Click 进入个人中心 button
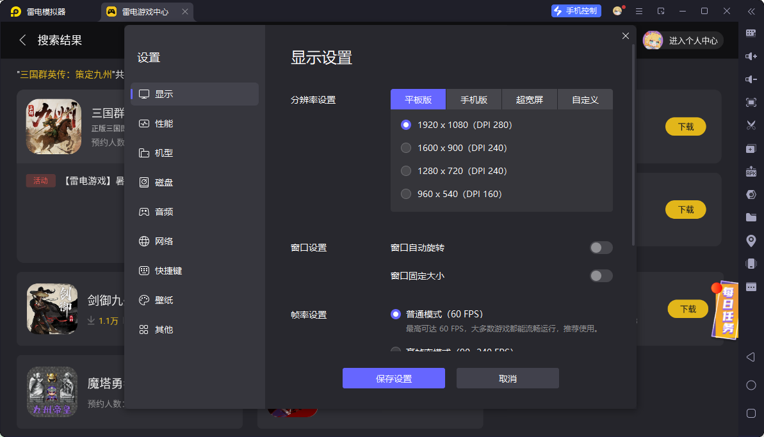Viewport: 764px width, 437px height. [683, 40]
